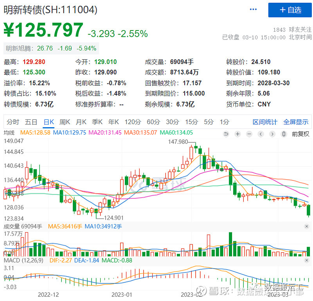
Task: Click the 转债占比 value 15.10%
Action: tap(46, 94)
